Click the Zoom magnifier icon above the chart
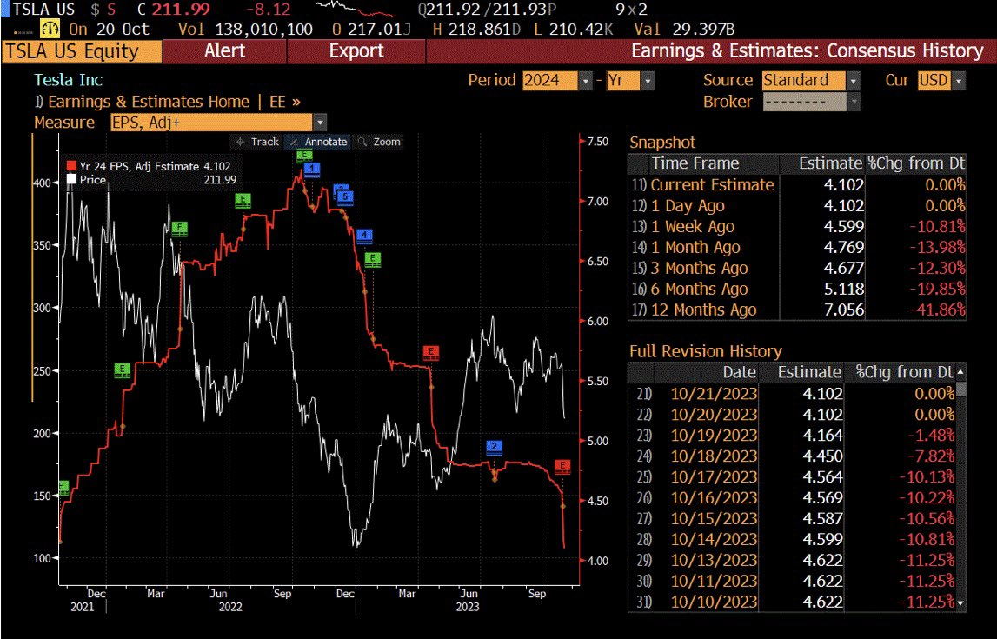The height and width of the screenshot is (639, 997). [x=362, y=142]
